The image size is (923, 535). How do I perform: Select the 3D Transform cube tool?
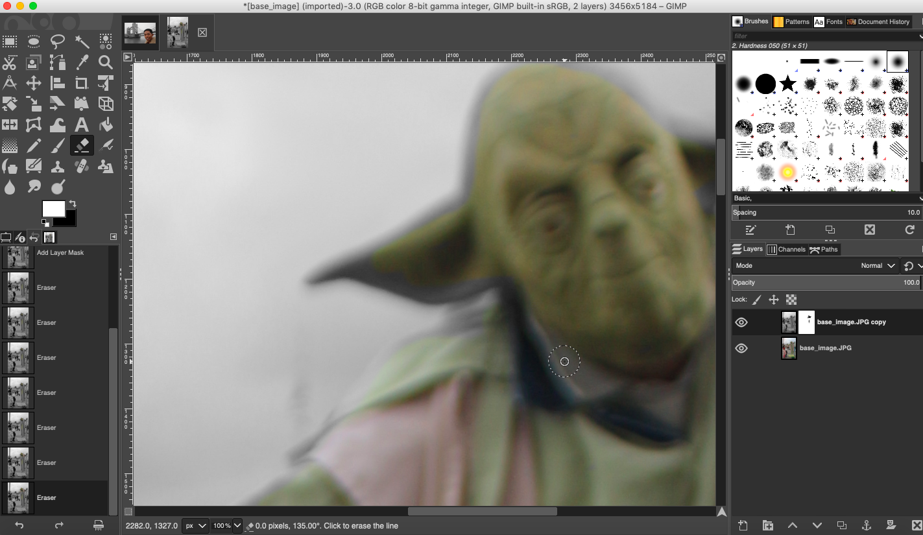tap(106, 104)
